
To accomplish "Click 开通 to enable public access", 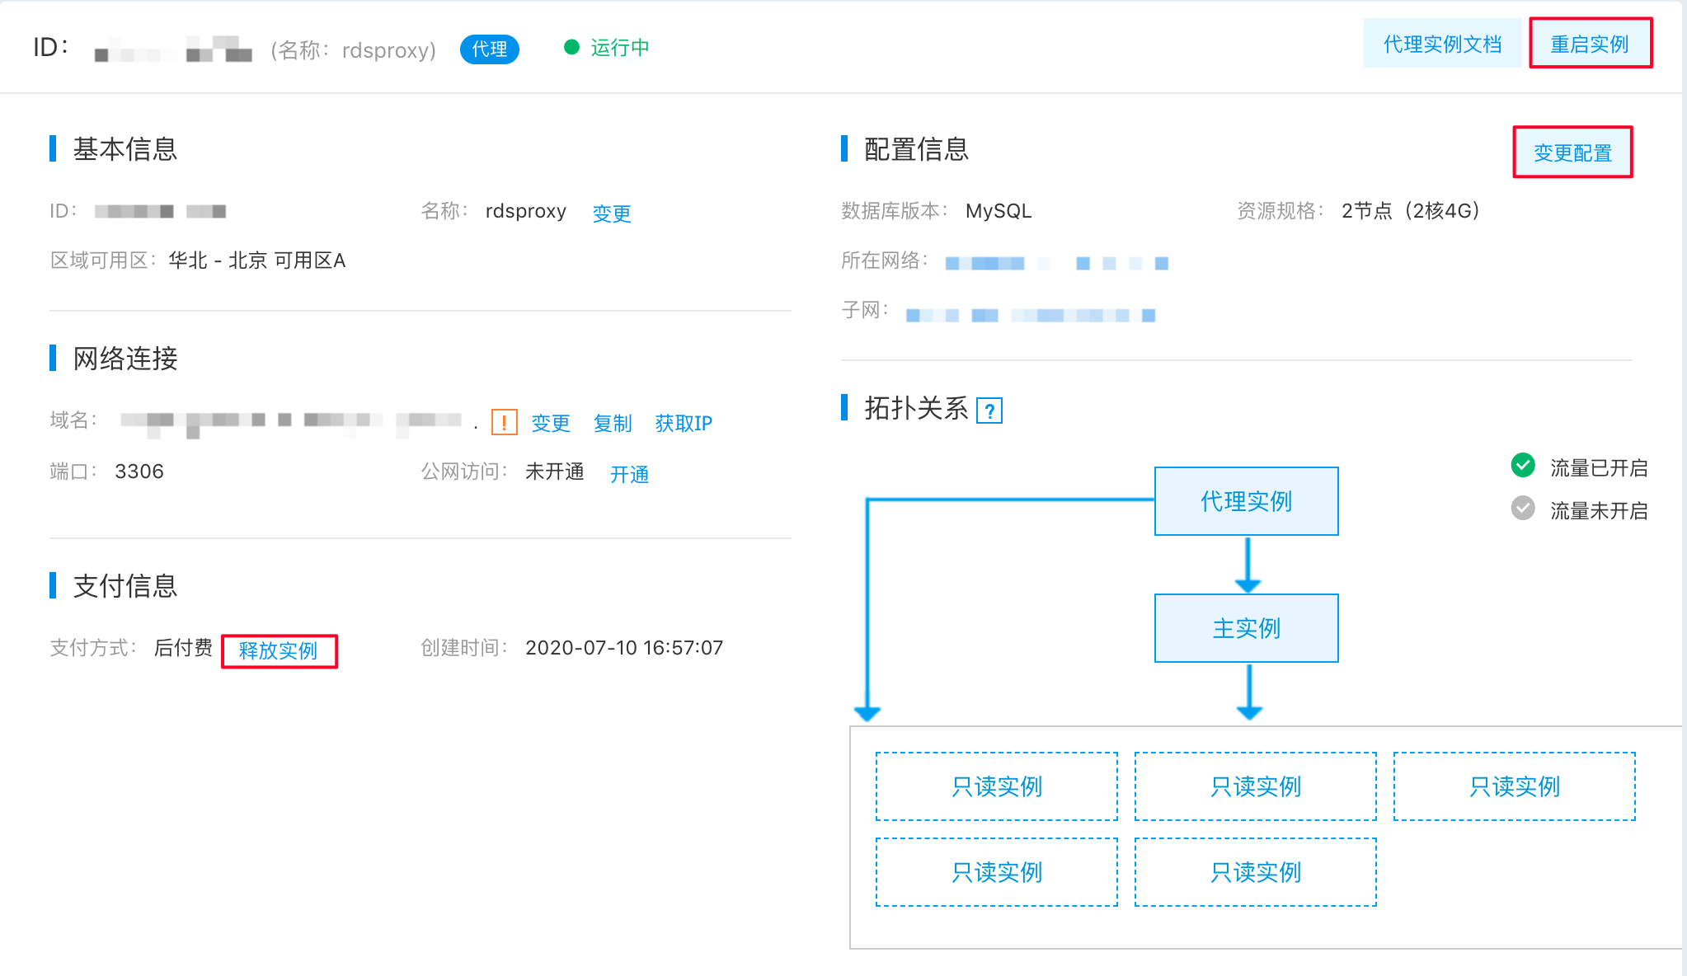I will coord(629,474).
